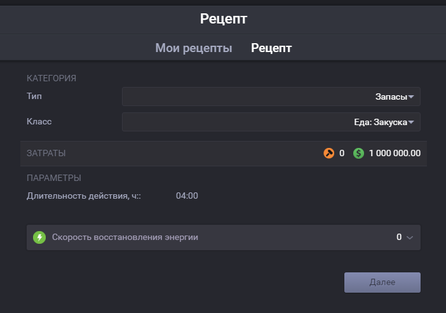This screenshot has width=446, height=313.
Task: Click the green dollar money icon
Action: pyautogui.click(x=359, y=153)
